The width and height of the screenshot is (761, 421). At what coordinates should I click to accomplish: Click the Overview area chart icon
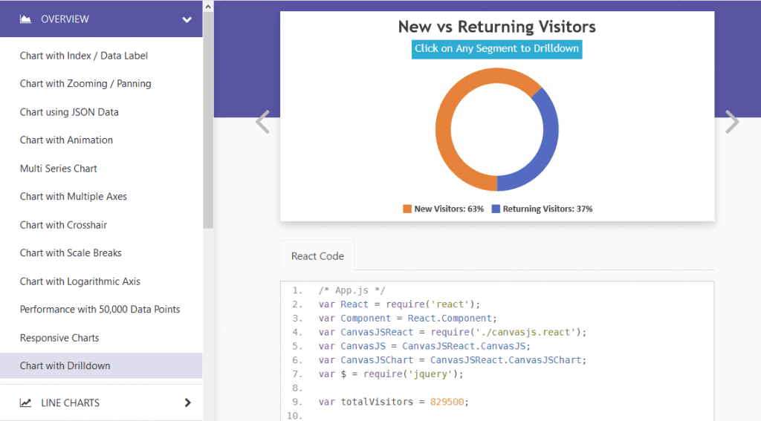26,19
